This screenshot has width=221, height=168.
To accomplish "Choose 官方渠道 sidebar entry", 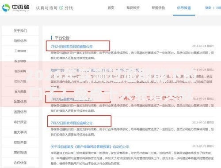I will (x=20, y=91).
